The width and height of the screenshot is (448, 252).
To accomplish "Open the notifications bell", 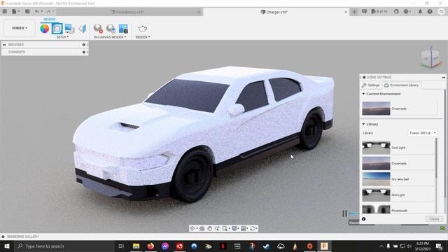I will click(x=420, y=12).
